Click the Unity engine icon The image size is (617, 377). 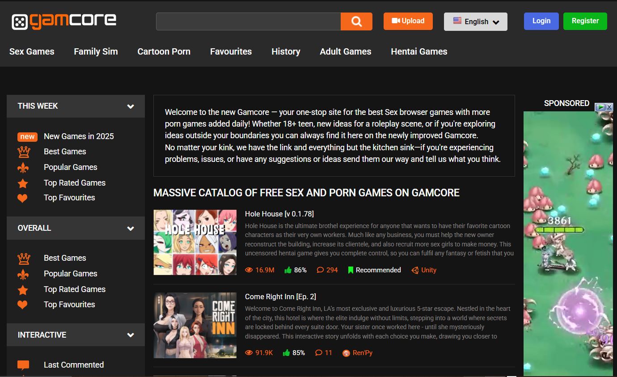click(415, 270)
